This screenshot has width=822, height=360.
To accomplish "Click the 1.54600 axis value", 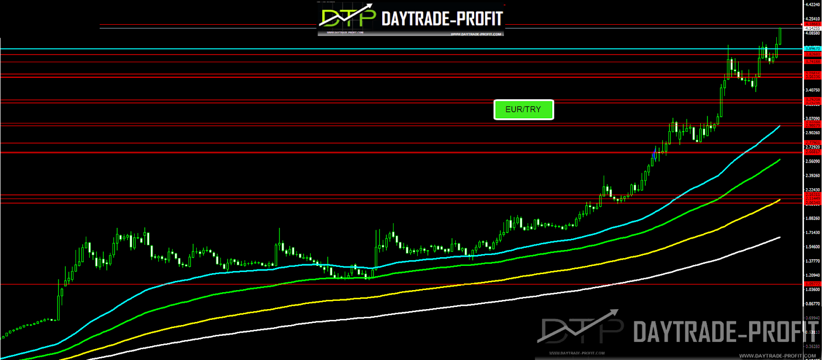I will click(813, 247).
